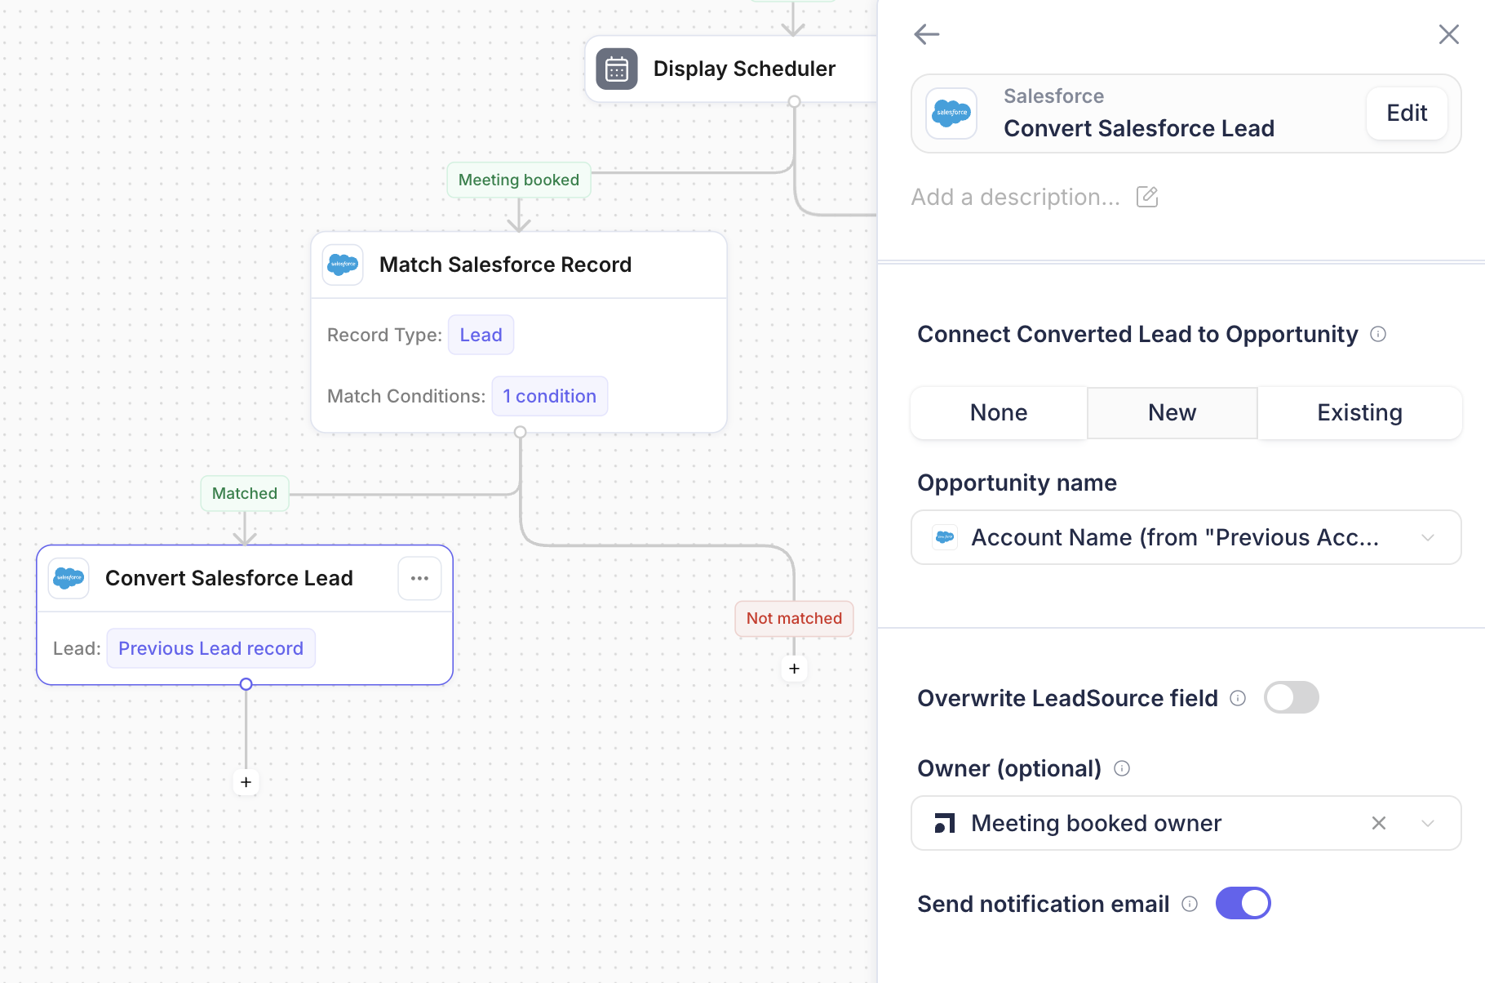This screenshot has height=983, width=1485.
Task: Open the three-dot menu on Convert Salesforce Lead
Action: (419, 578)
